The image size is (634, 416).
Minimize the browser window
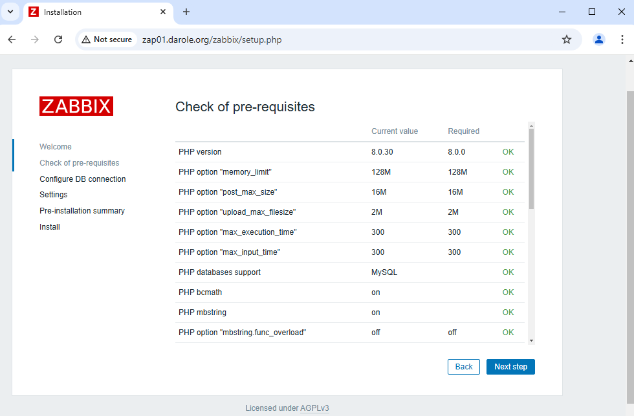pyautogui.click(x=562, y=12)
